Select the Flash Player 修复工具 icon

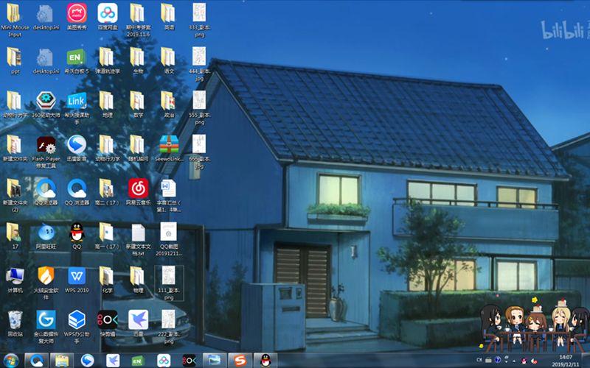point(45,144)
